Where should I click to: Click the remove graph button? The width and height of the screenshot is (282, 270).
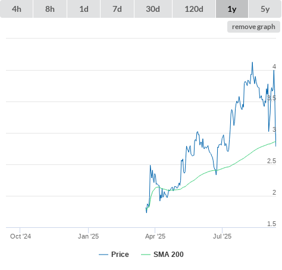pos(253,27)
